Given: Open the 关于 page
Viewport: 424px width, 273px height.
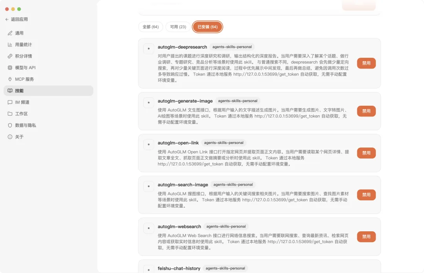Looking at the screenshot, I should pos(48,137).
